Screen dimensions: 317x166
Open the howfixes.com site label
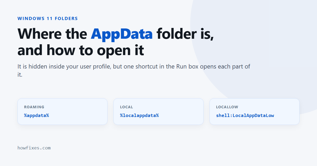[34, 148]
